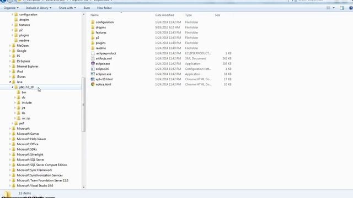This screenshot has height=198, width=353.
Task: Expand the jre7 tree node
Action: click(12, 123)
